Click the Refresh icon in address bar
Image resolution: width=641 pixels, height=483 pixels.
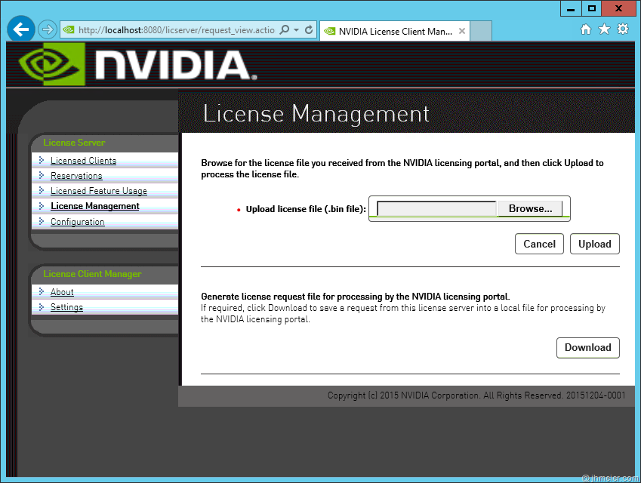tap(309, 30)
